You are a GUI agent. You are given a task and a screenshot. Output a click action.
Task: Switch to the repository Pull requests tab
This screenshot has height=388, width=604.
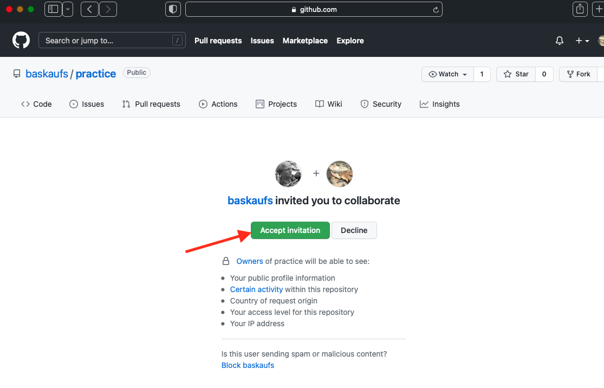tap(151, 104)
